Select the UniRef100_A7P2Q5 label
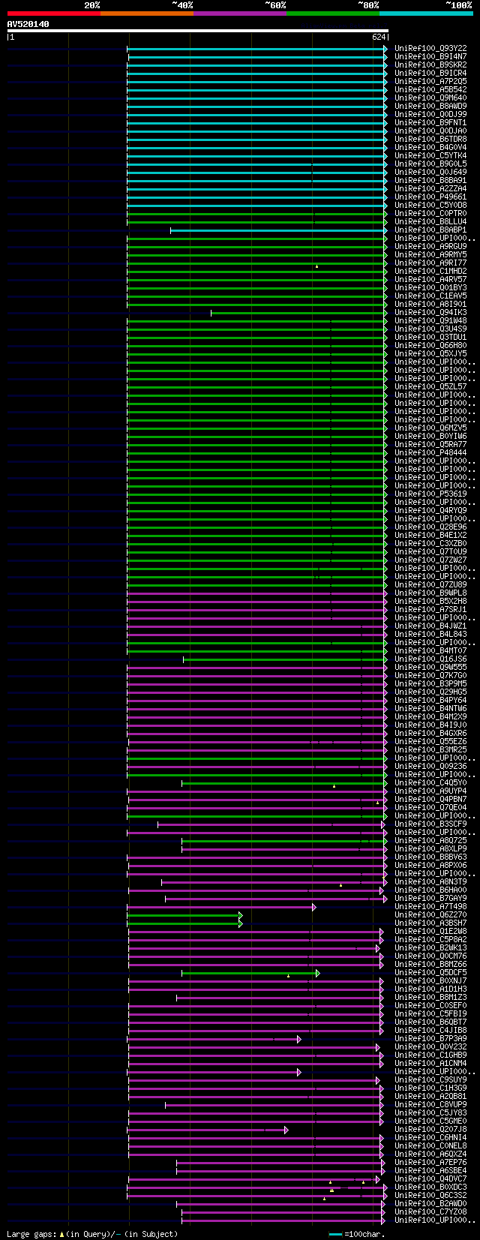 430,81
